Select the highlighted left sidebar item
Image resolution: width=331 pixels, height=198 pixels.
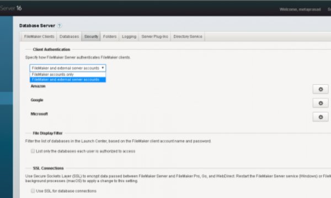(x=6, y=98)
